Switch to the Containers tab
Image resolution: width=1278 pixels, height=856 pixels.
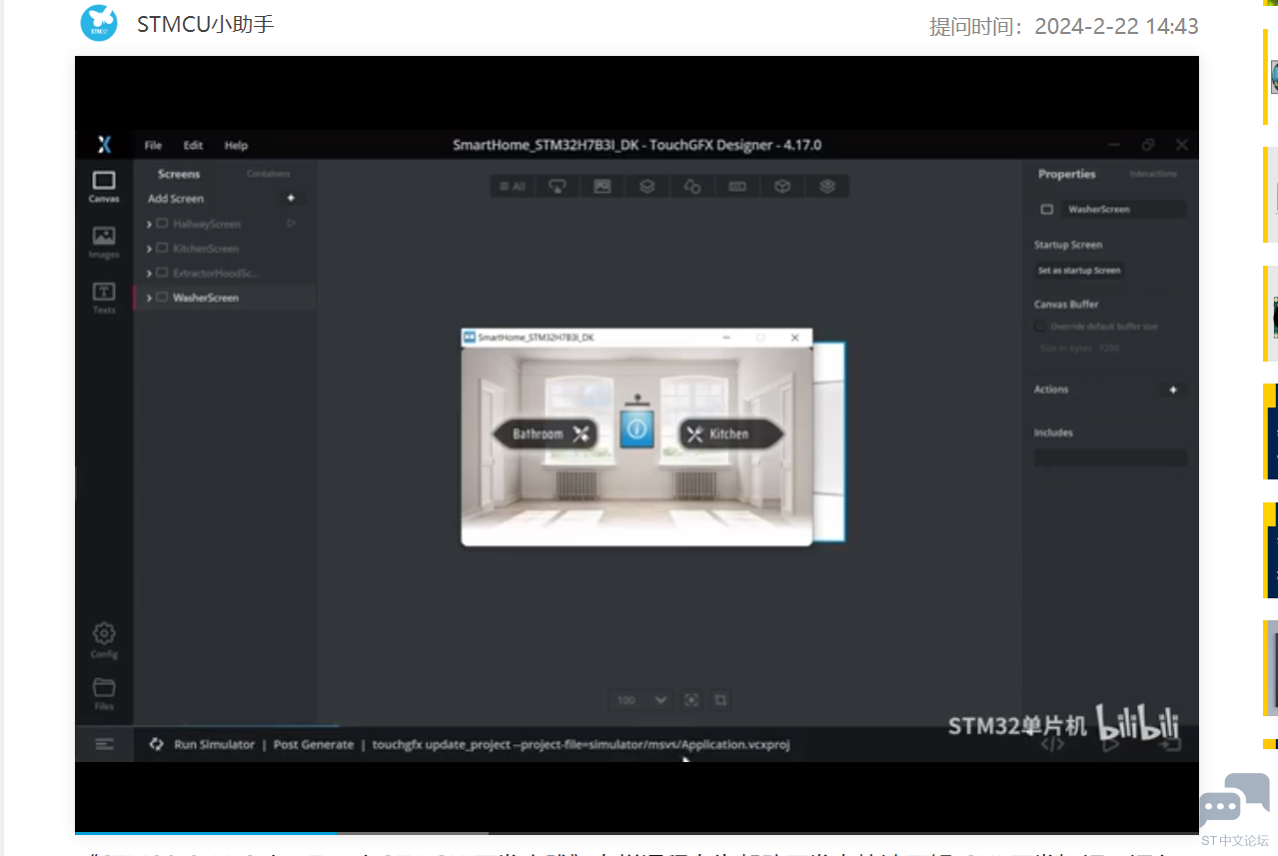point(268,174)
